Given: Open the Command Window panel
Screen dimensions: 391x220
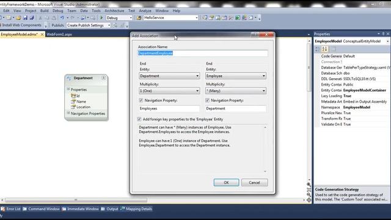Looking at the screenshot, I should [x=41, y=209].
